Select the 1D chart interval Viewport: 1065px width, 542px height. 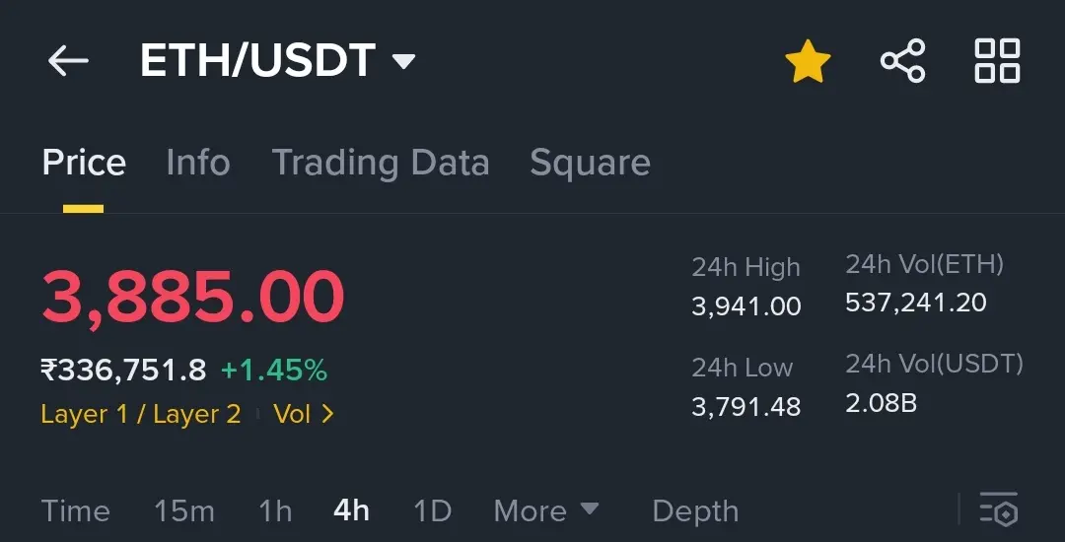click(433, 510)
